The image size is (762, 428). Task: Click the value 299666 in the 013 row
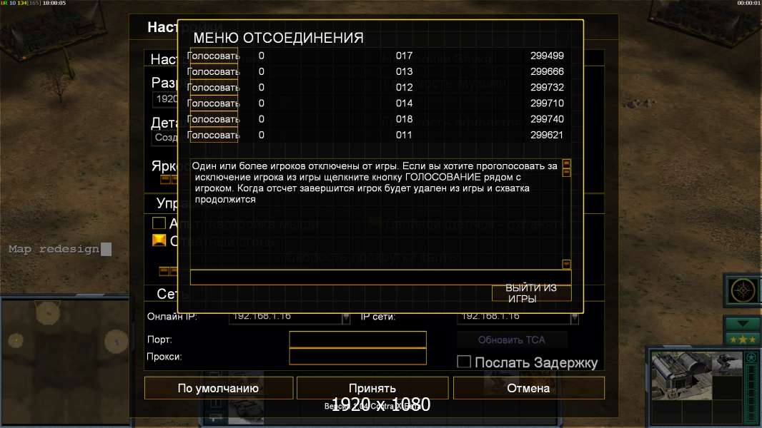(x=548, y=72)
